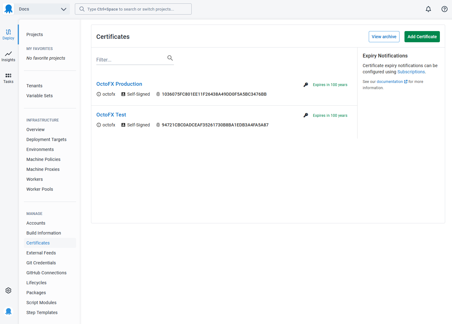Click the Octopus logo in top-left corner
Viewport: 452px width, 324px height.
[x=8, y=9]
